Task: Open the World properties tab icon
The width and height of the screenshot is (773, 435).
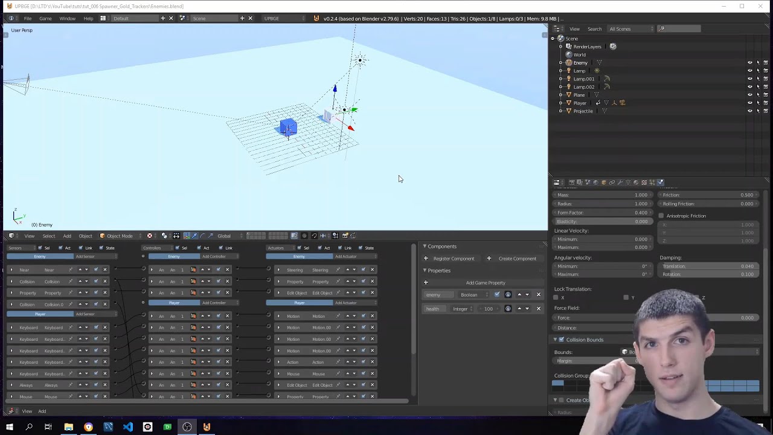Action: pyautogui.click(x=595, y=182)
